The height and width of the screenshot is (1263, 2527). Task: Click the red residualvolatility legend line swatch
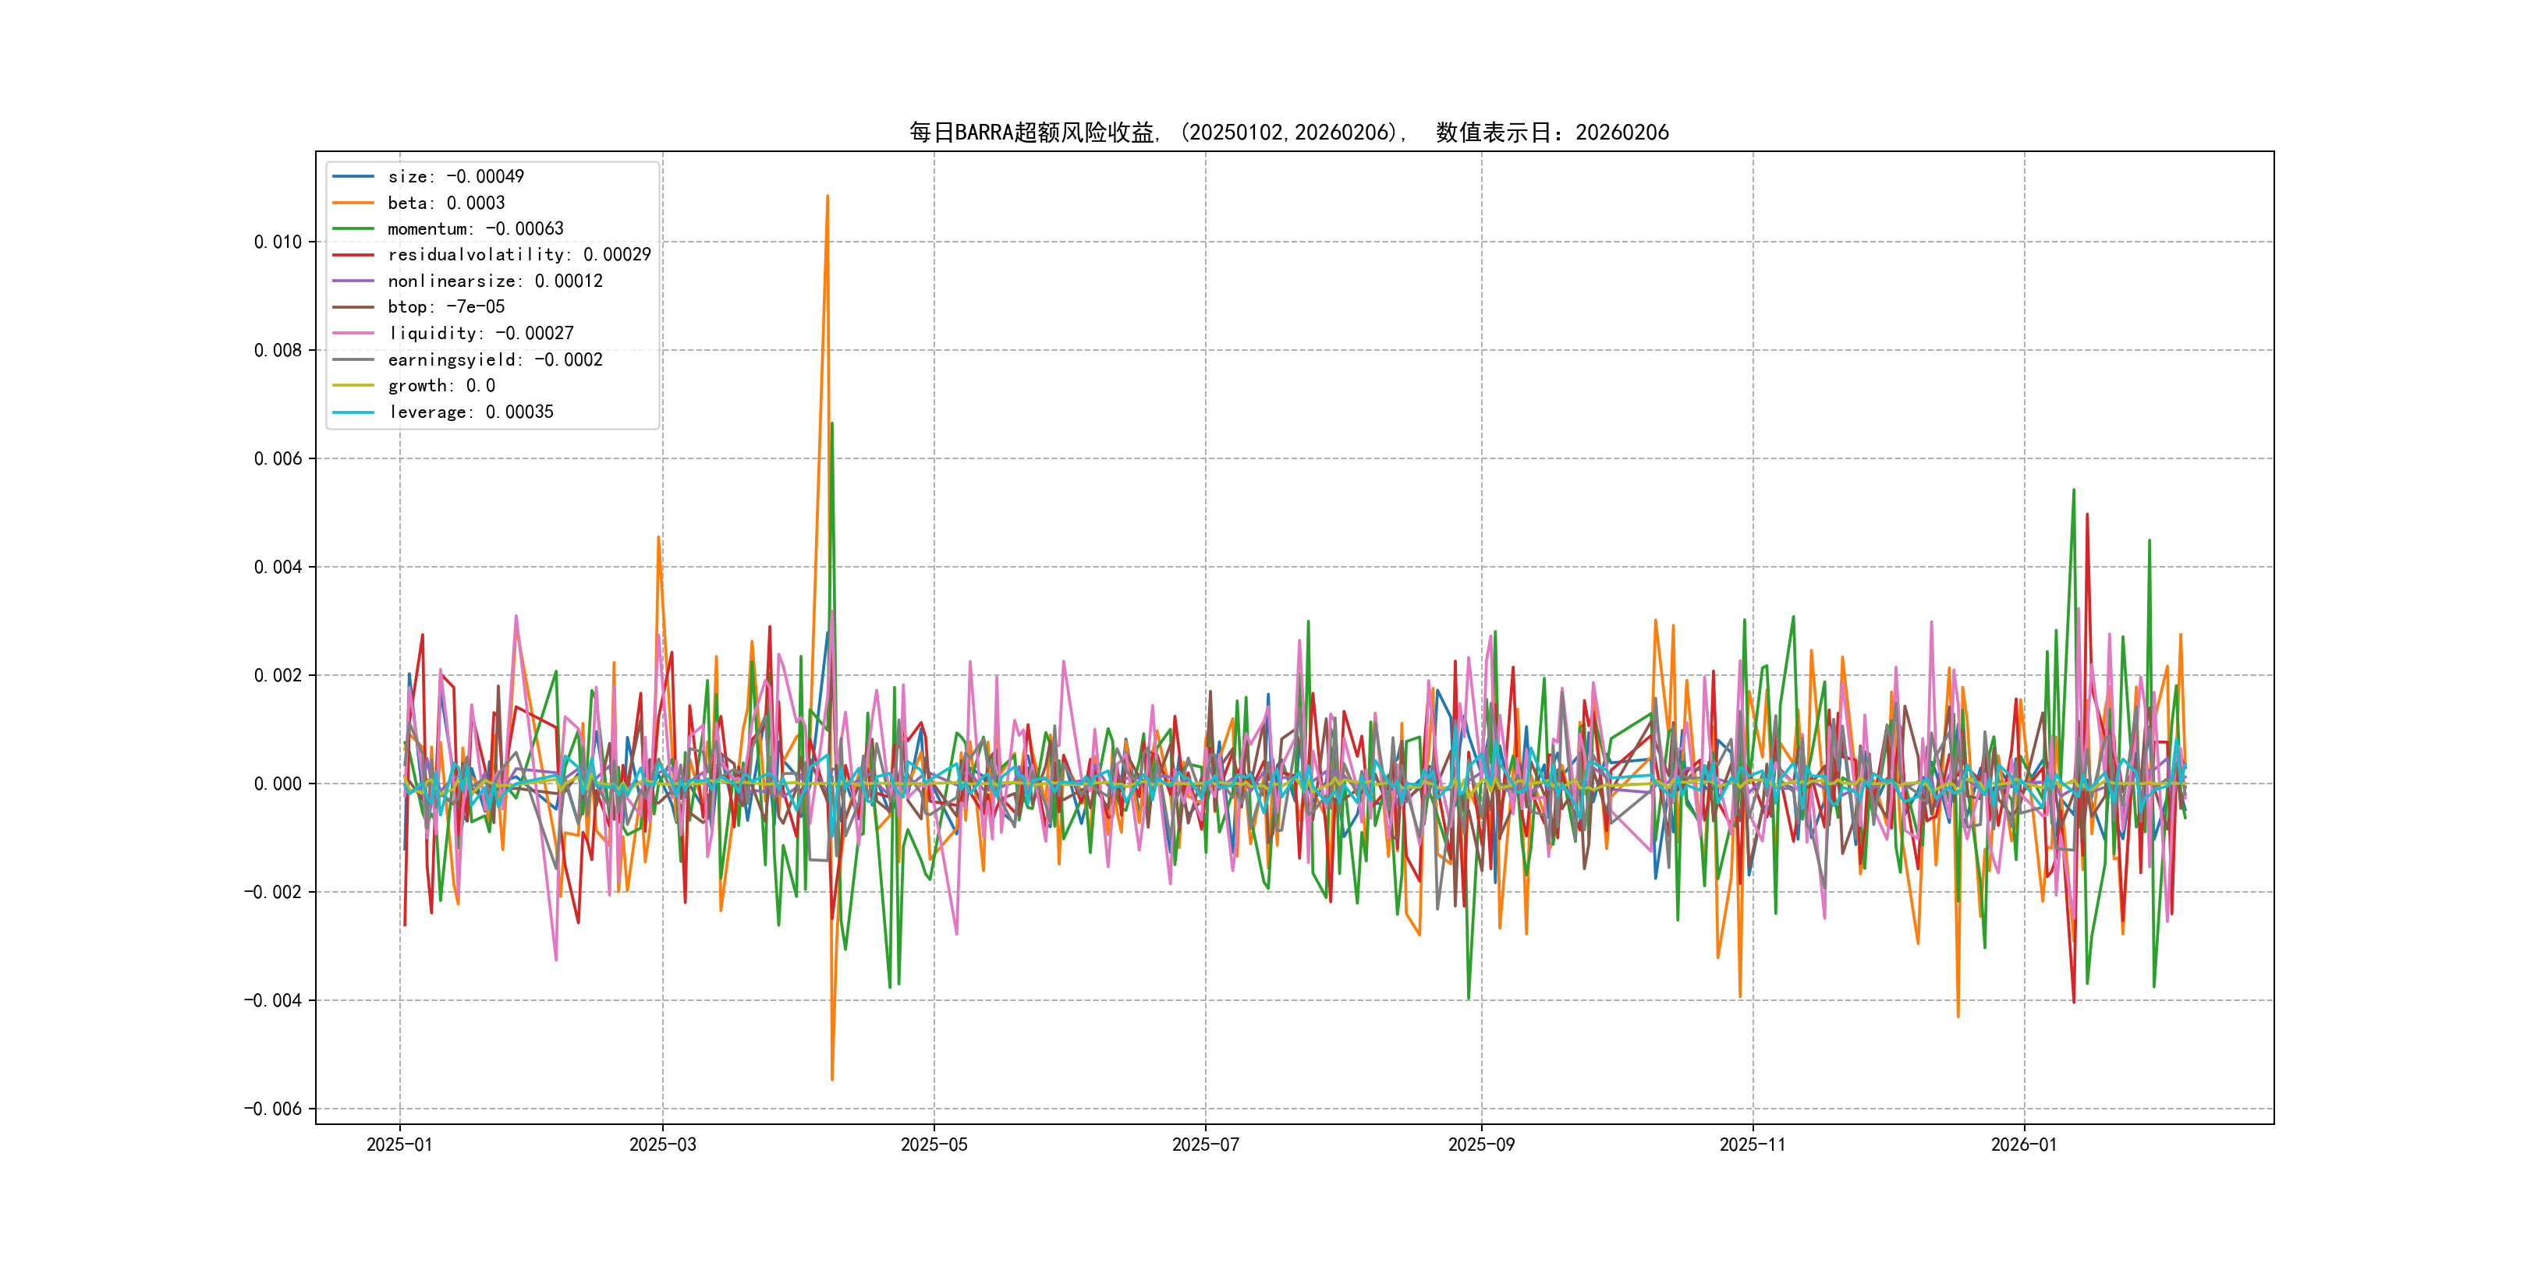click(x=353, y=255)
